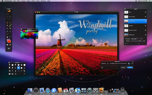Open Time Machine from the Dock
The image size is (152, 95).
point(90,91)
